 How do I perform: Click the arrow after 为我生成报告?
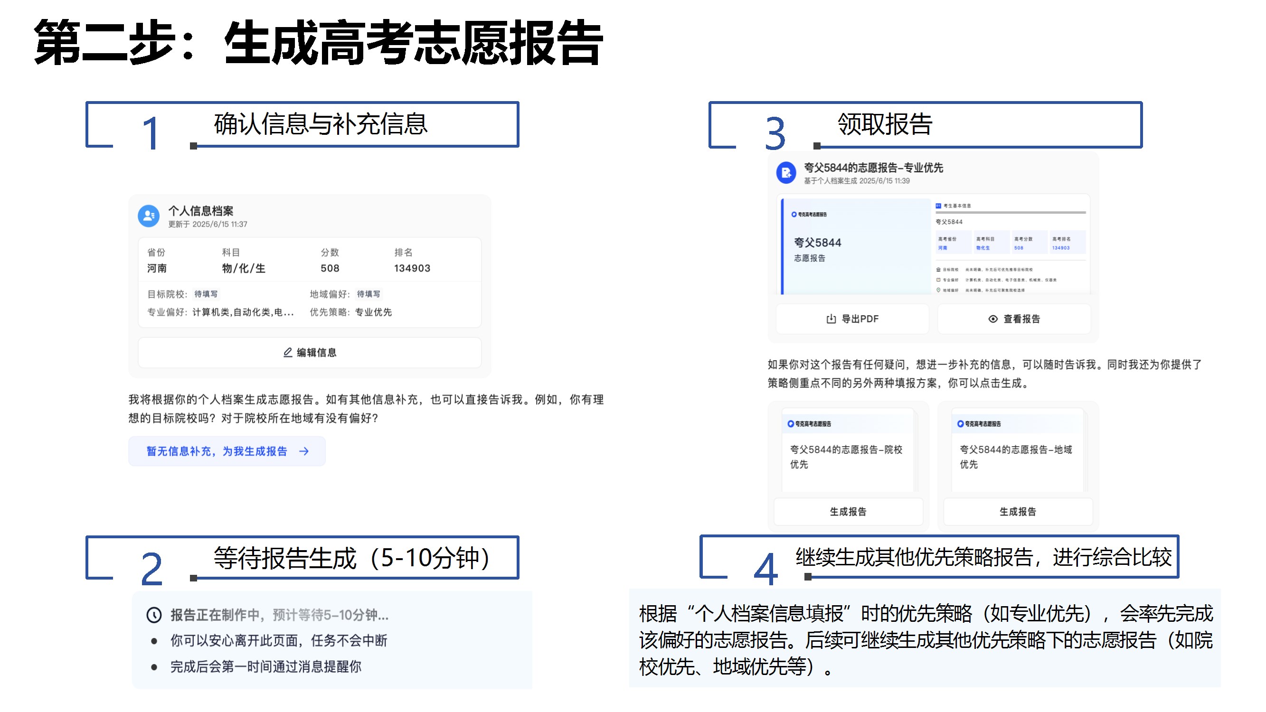click(304, 451)
